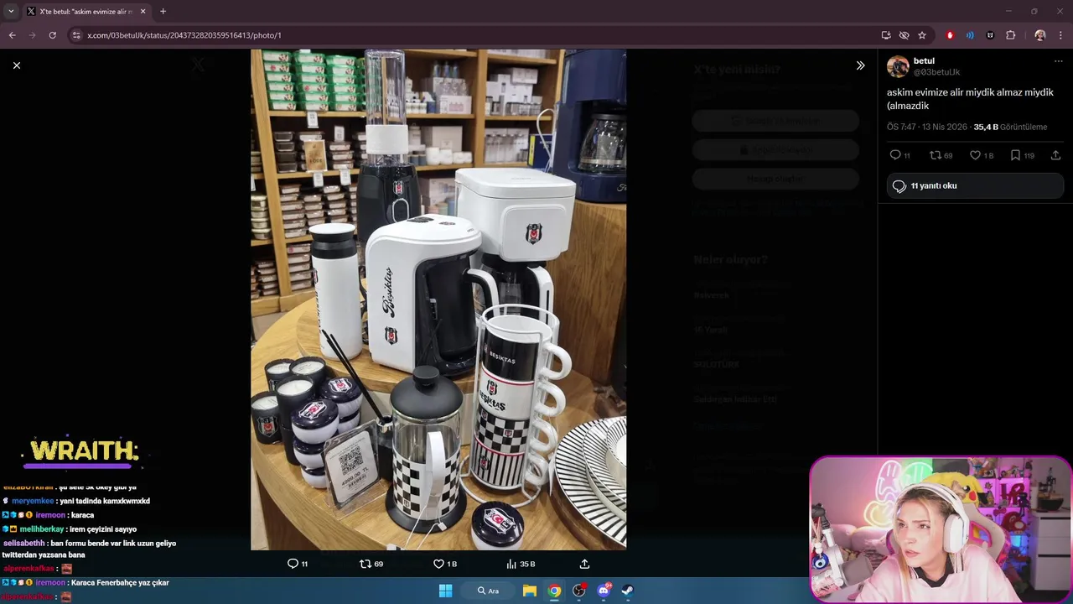This screenshot has width=1073, height=604.
Task: Click chat username 'meryemkee'
Action: click(x=33, y=501)
